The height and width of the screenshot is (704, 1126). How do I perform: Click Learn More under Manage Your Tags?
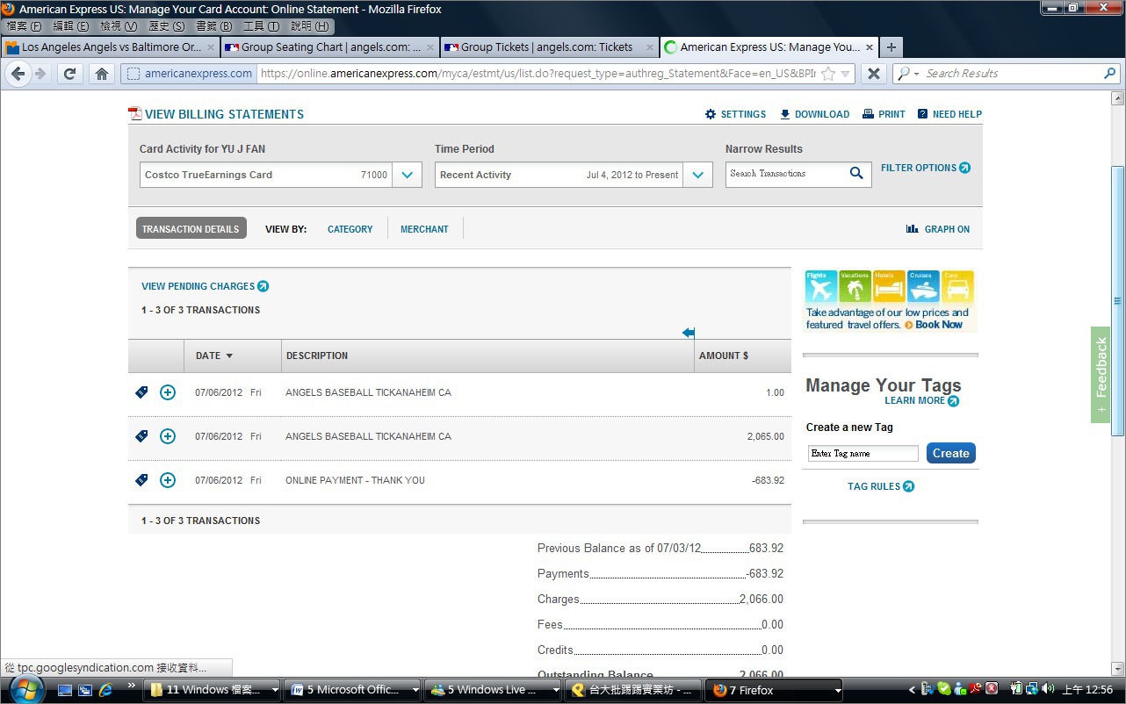(x=921, y=400)
